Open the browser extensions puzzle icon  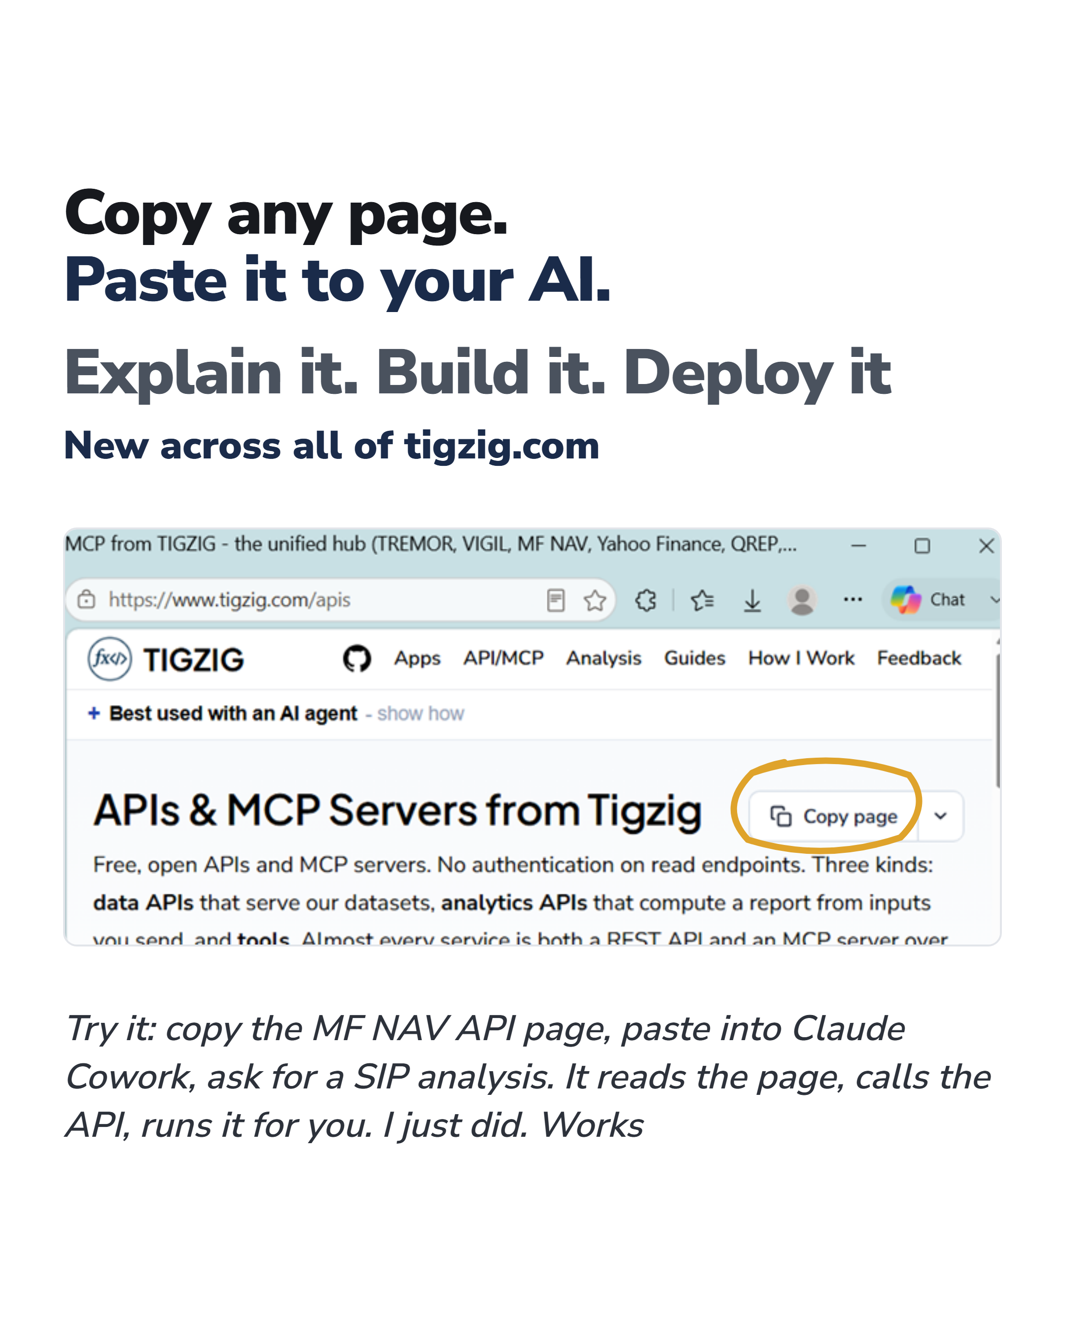pyautogui.click(x=646, y=599)
